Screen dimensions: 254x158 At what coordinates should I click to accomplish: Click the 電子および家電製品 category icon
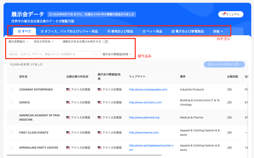coord(173,31)
